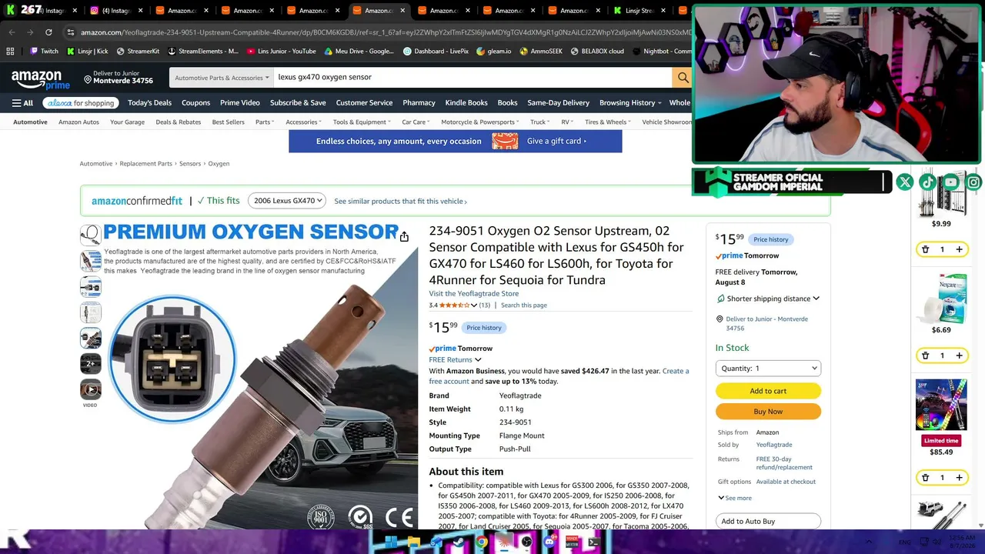Select Best Sellers in the Automotive bar
Viewport: 985px width, 554px height.
229,122
